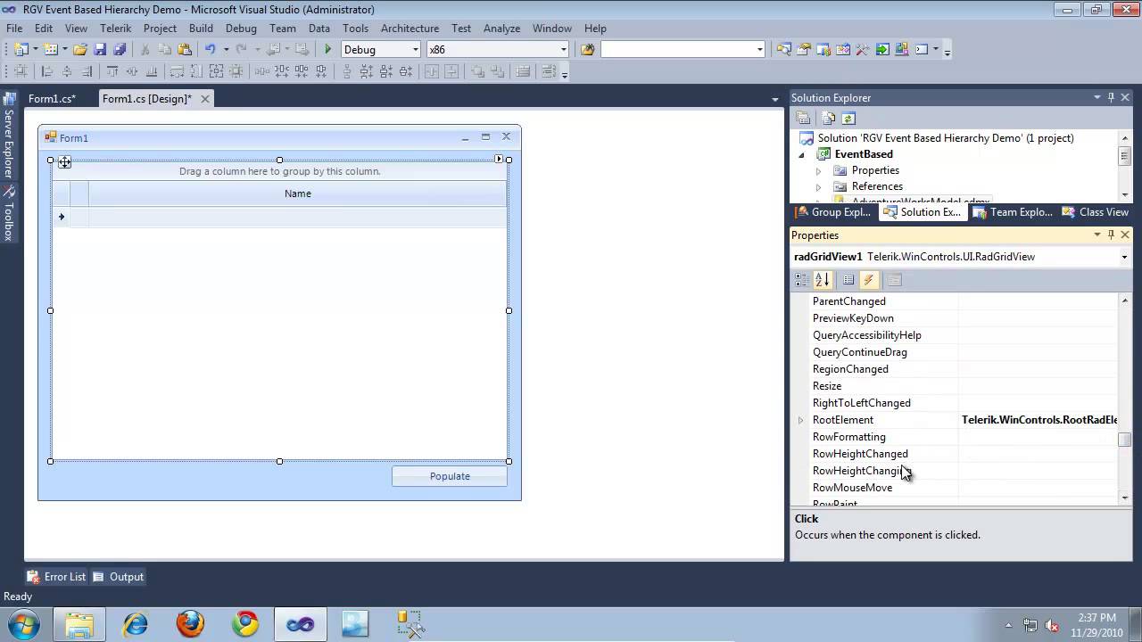This screenshot has height=642, width=1142.
Task: Click the Save All toolbar icon
Action: [x=120, y=50]
